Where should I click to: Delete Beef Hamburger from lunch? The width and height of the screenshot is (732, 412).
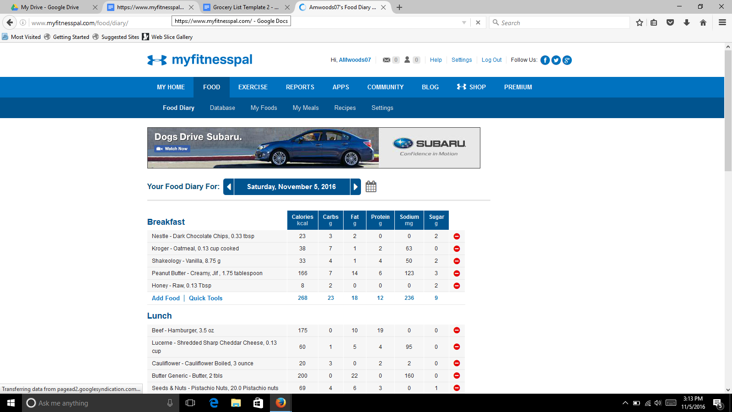(457, 330)
